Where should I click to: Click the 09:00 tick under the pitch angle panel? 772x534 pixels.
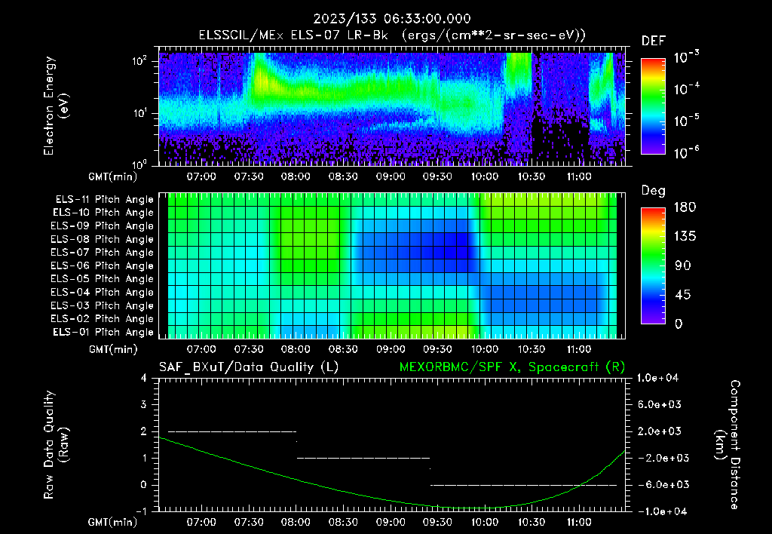(x=391, y=349)
